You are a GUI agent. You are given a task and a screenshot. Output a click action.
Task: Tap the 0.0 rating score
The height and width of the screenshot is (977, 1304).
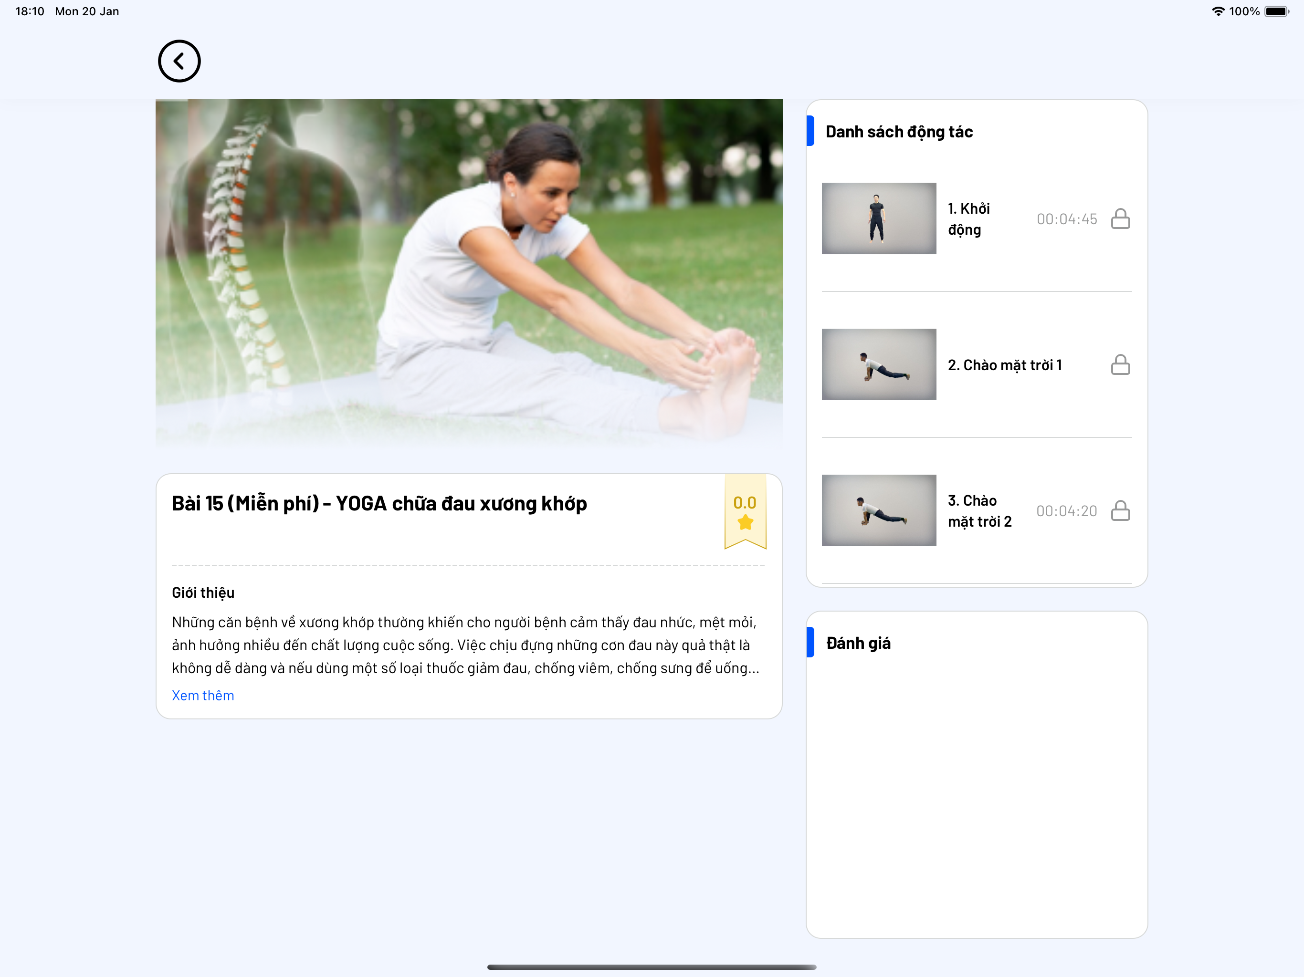pyautogui.click(x=745, y=503)
